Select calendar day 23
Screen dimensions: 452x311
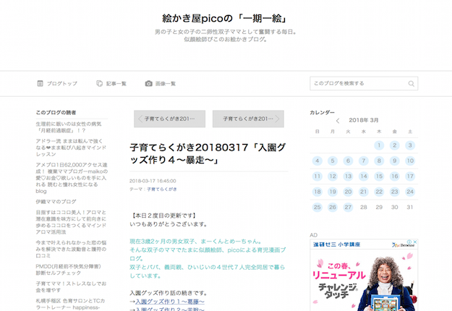click(x=395, y=192)
